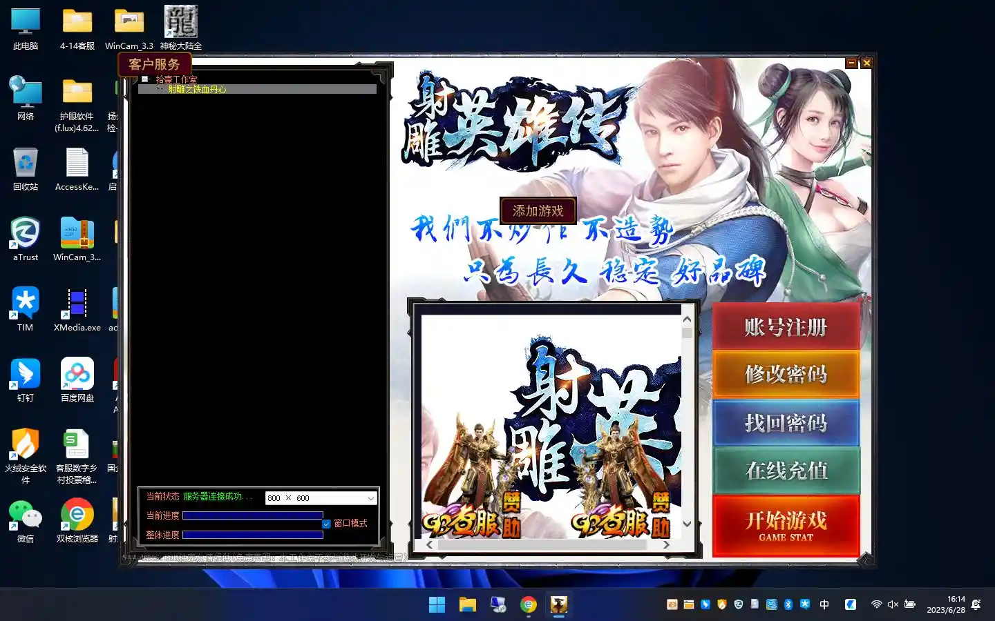Click the Bluetooth tray icon
Viewport: 995px width, 621px height.
788,604
